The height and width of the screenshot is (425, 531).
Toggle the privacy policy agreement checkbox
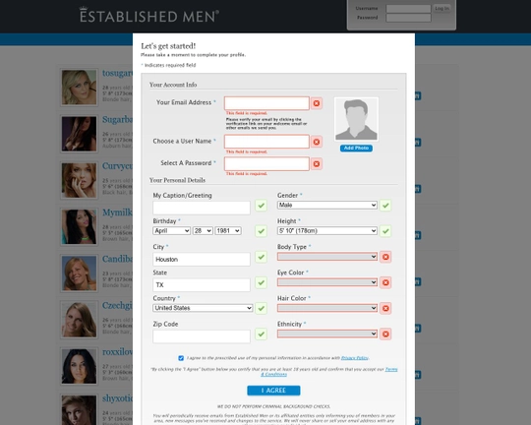click(x=181, y=358)
